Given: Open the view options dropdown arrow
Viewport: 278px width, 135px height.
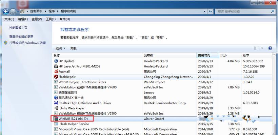Looking at the screenshot, I should click(262, 48).
